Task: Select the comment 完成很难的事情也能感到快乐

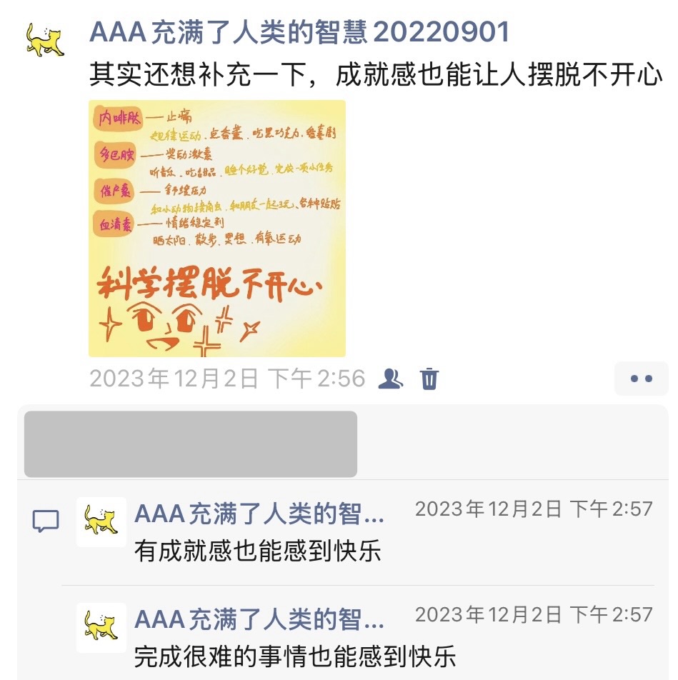Action: coord(295,656)
